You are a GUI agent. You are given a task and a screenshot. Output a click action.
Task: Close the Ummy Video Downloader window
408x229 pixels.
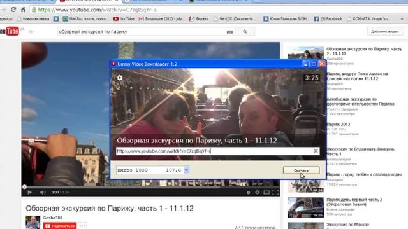click(x=322, y=64)
